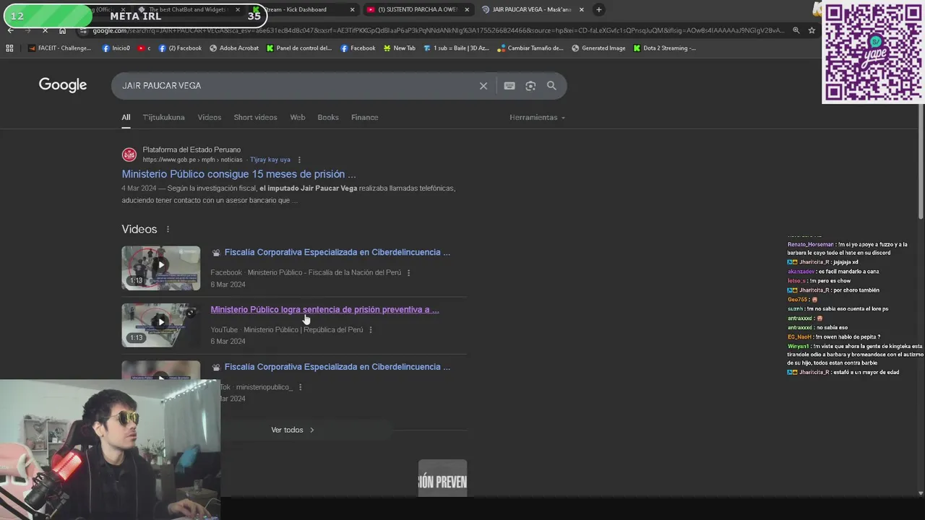Viewport: 925px width, 520px height.
Task: Open the Inicio0 Facebook bookmark
Action: point(116,48)
